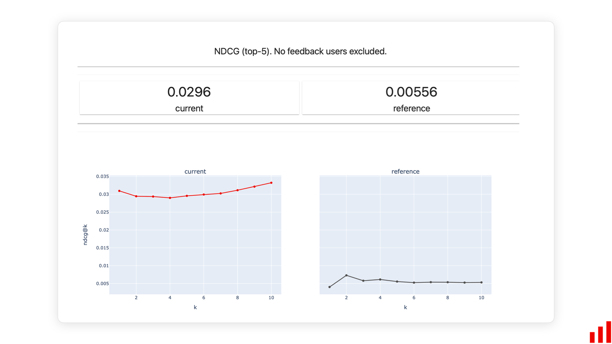Click the peak data point on the reference chart
The width and height of the screenshot is (612, 344).
[x=346, y=275]
